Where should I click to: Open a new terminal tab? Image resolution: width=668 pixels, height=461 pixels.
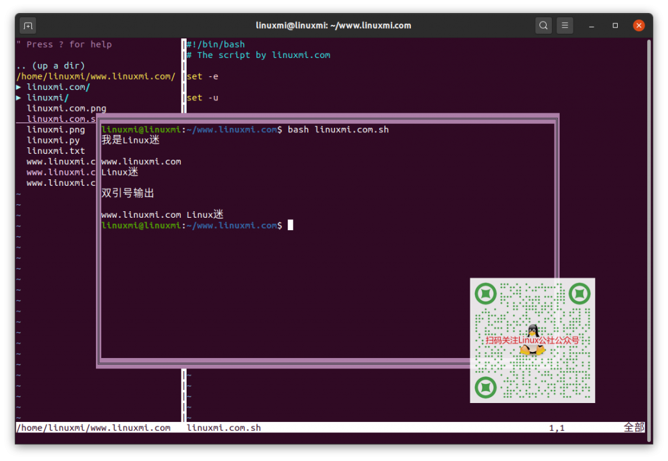(x=28, y=25)
